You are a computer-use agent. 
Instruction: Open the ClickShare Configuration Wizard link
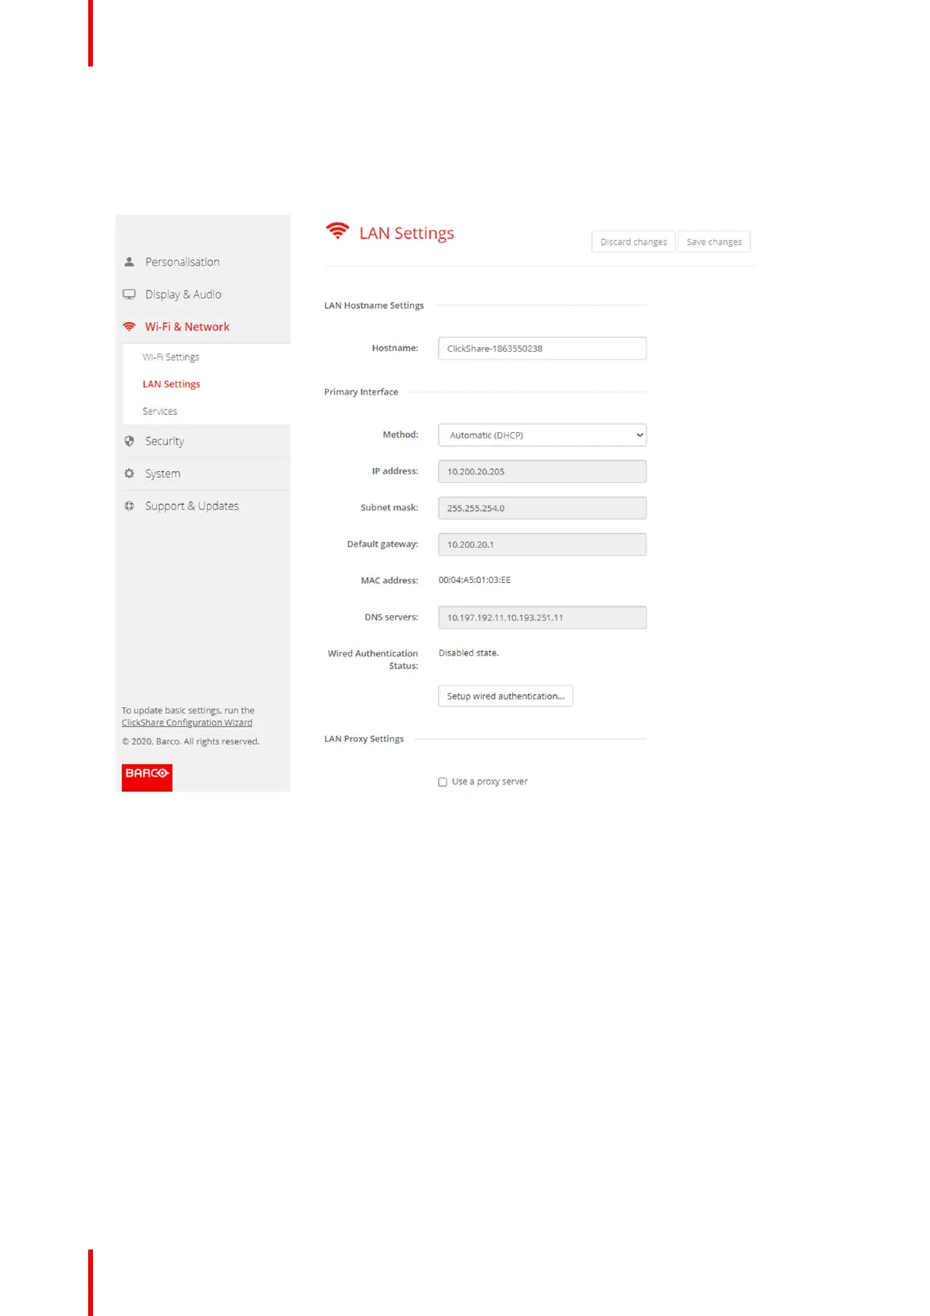(x=187, y=723)
